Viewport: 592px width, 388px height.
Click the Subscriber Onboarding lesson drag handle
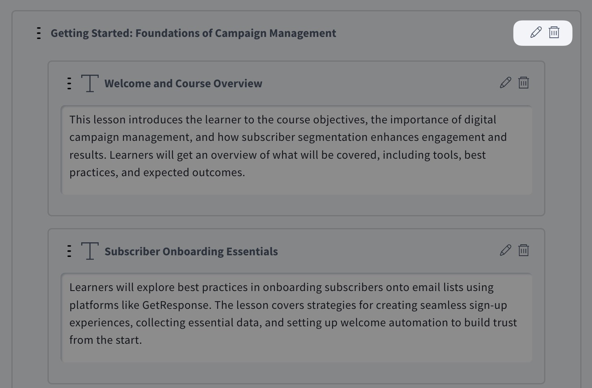tap(69, 251)
